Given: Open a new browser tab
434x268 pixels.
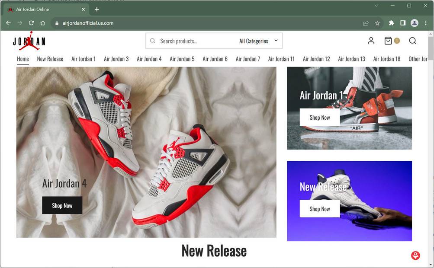Looking at the screenshot, I should (97, 10).
